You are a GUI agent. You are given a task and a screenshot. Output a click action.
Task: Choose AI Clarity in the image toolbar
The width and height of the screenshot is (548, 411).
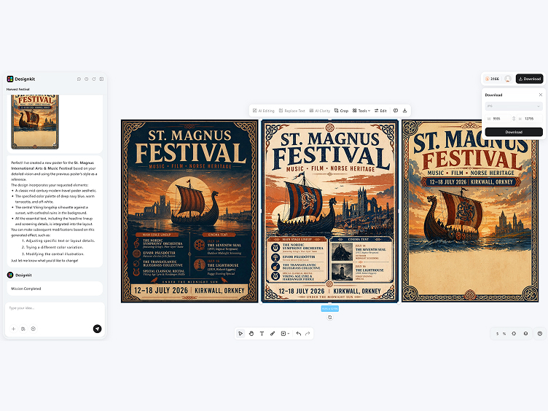click(x=319, y=111)
